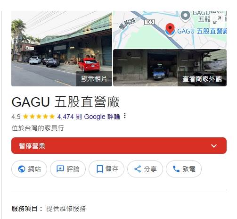Click the 致電 call button label
This screenshot has width=237, height=219.
189,169
